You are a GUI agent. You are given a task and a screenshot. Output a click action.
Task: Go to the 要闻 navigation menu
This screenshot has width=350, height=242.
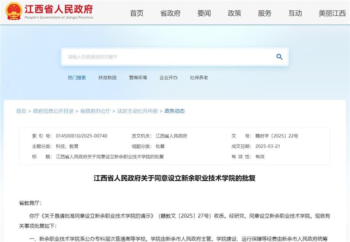(x=204, y=14)
